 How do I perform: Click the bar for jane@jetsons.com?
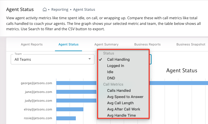[76, 92]
